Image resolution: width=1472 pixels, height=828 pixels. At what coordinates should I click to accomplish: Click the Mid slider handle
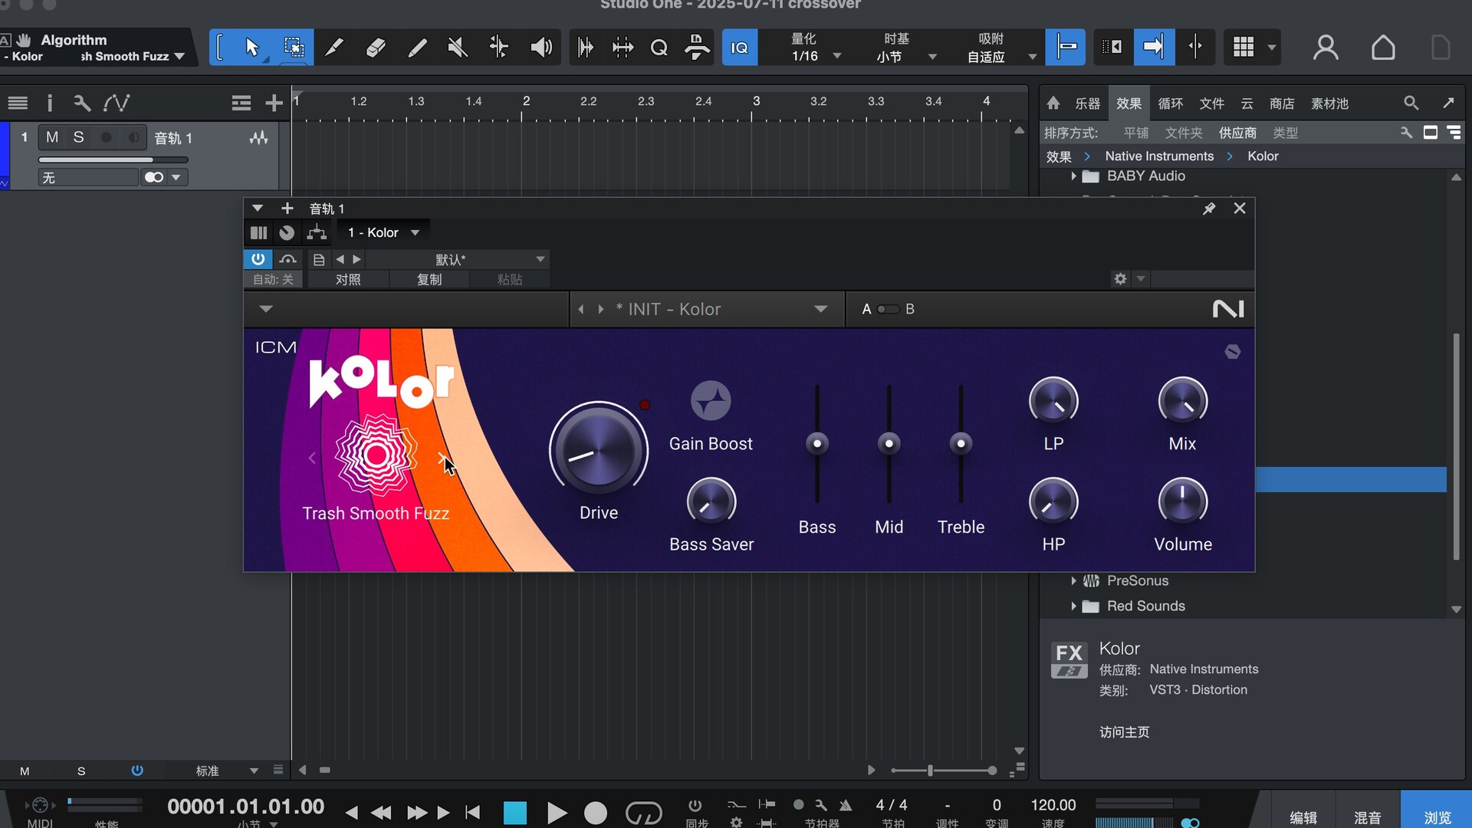889,443
